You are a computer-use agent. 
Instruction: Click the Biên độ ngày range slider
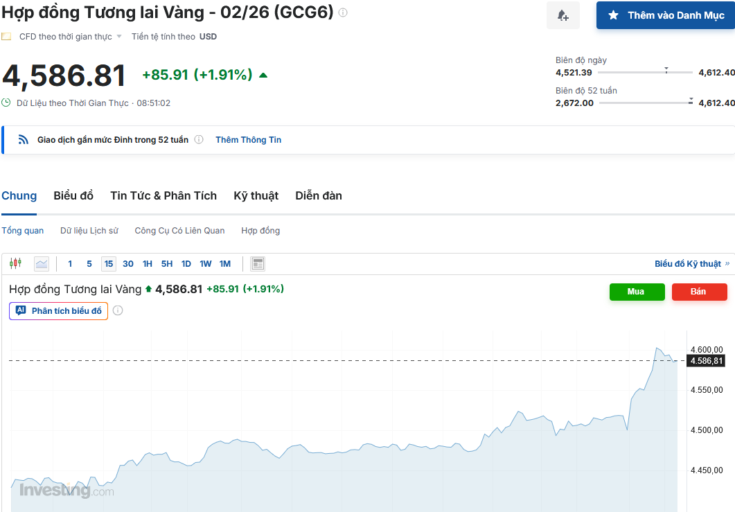click(644, 72)
